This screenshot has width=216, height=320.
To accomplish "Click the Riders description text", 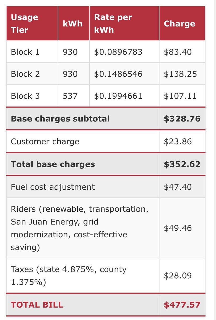I will (x=80, y=228).
